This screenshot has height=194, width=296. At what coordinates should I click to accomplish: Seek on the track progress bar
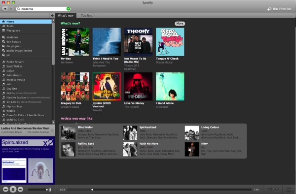coord(159,190)
